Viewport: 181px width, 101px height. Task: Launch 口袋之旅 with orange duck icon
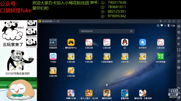(x=71, y=70)
